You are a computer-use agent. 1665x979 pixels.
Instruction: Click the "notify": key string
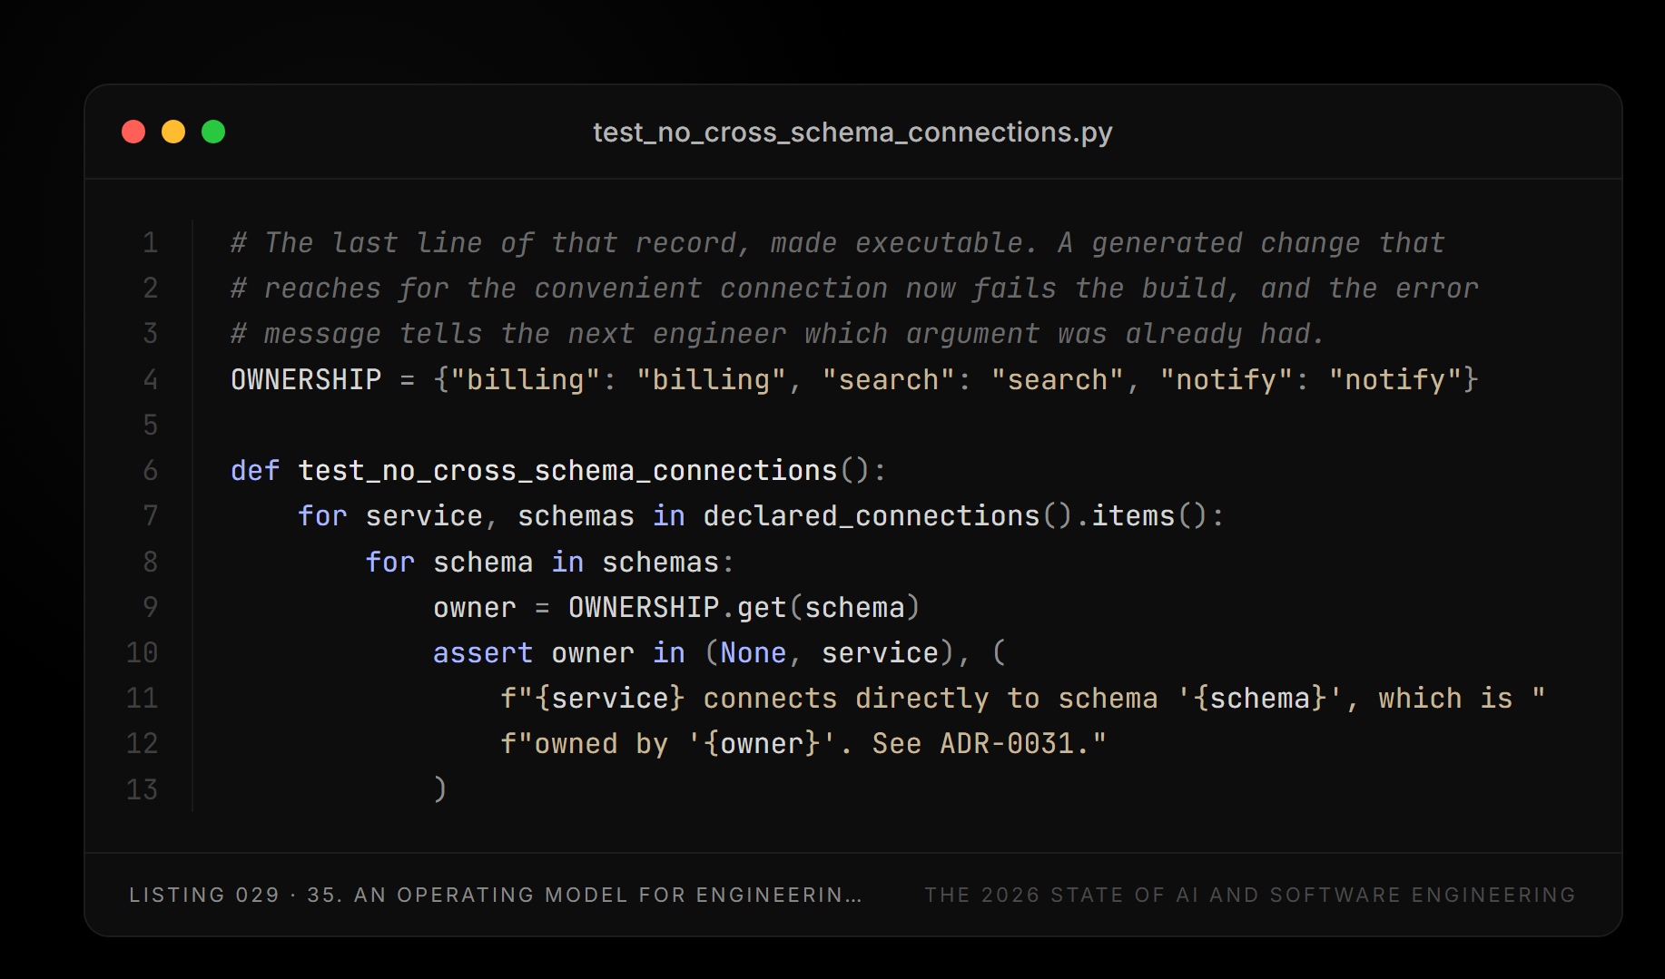click(x=1235, y=379)
